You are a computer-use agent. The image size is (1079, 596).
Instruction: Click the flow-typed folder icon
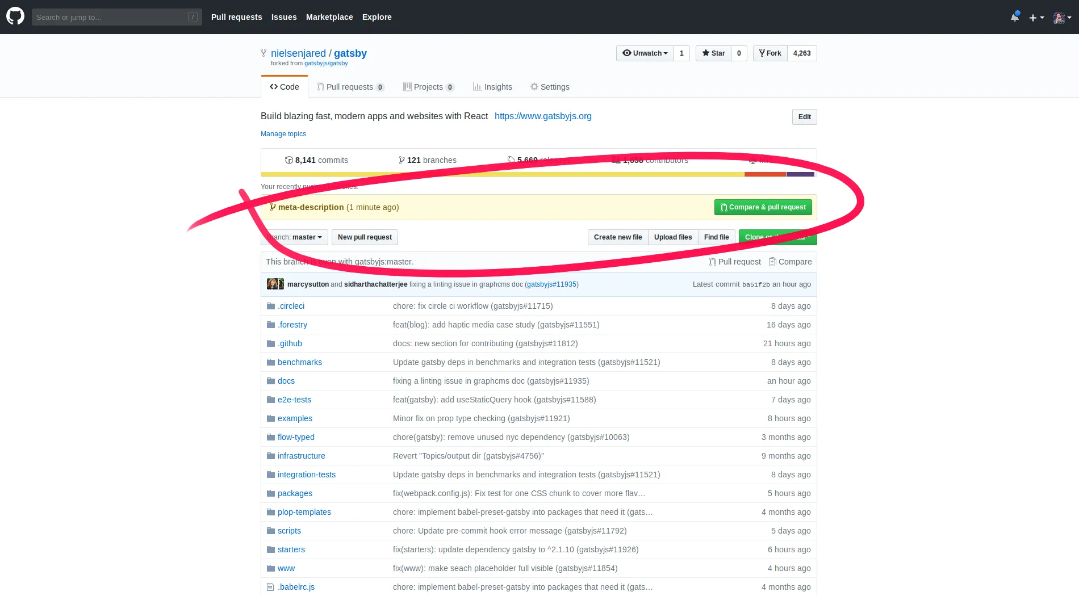(x=271, y=437)
